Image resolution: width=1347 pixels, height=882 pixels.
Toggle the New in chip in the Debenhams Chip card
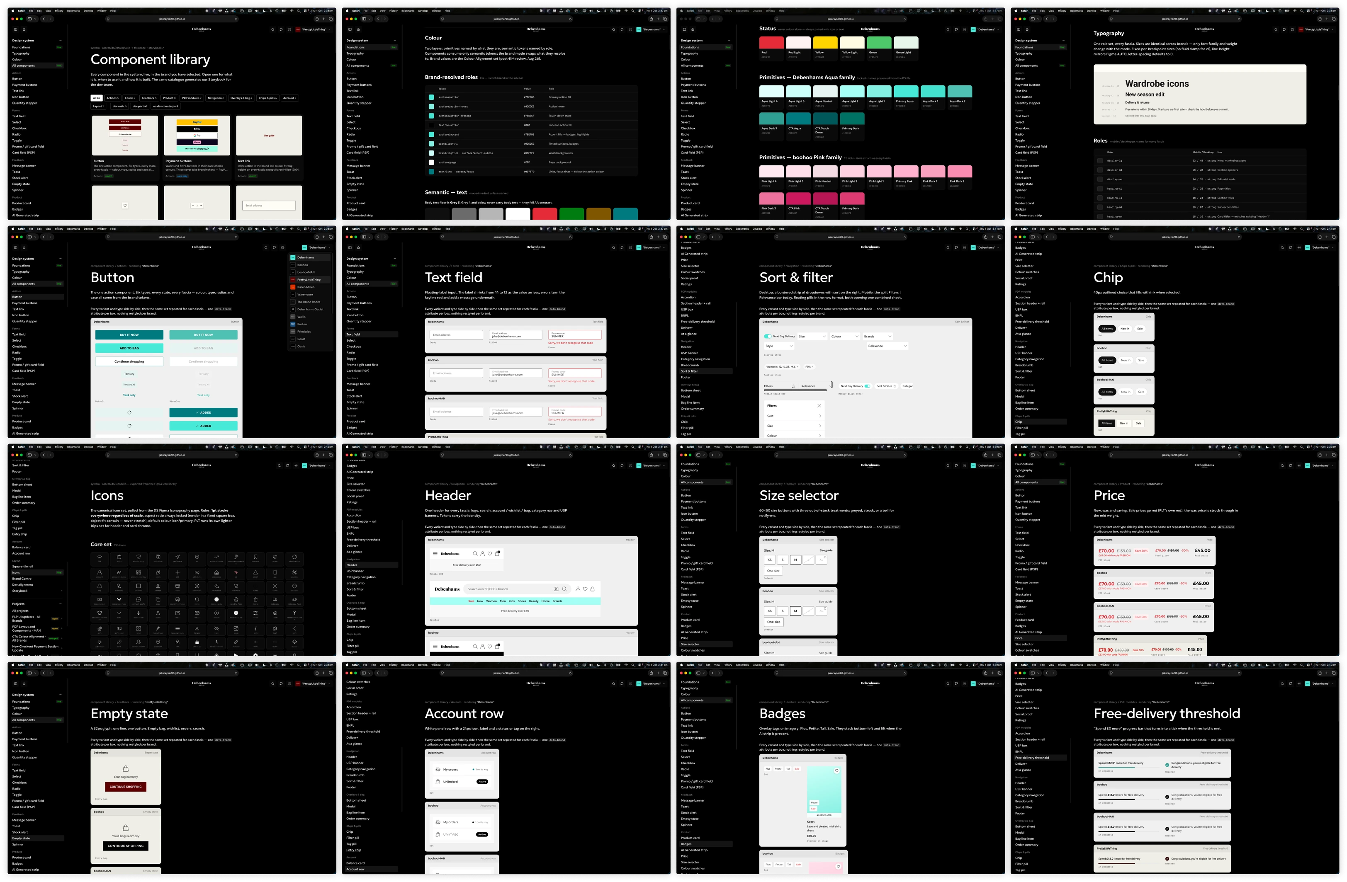click(1125, 329)
